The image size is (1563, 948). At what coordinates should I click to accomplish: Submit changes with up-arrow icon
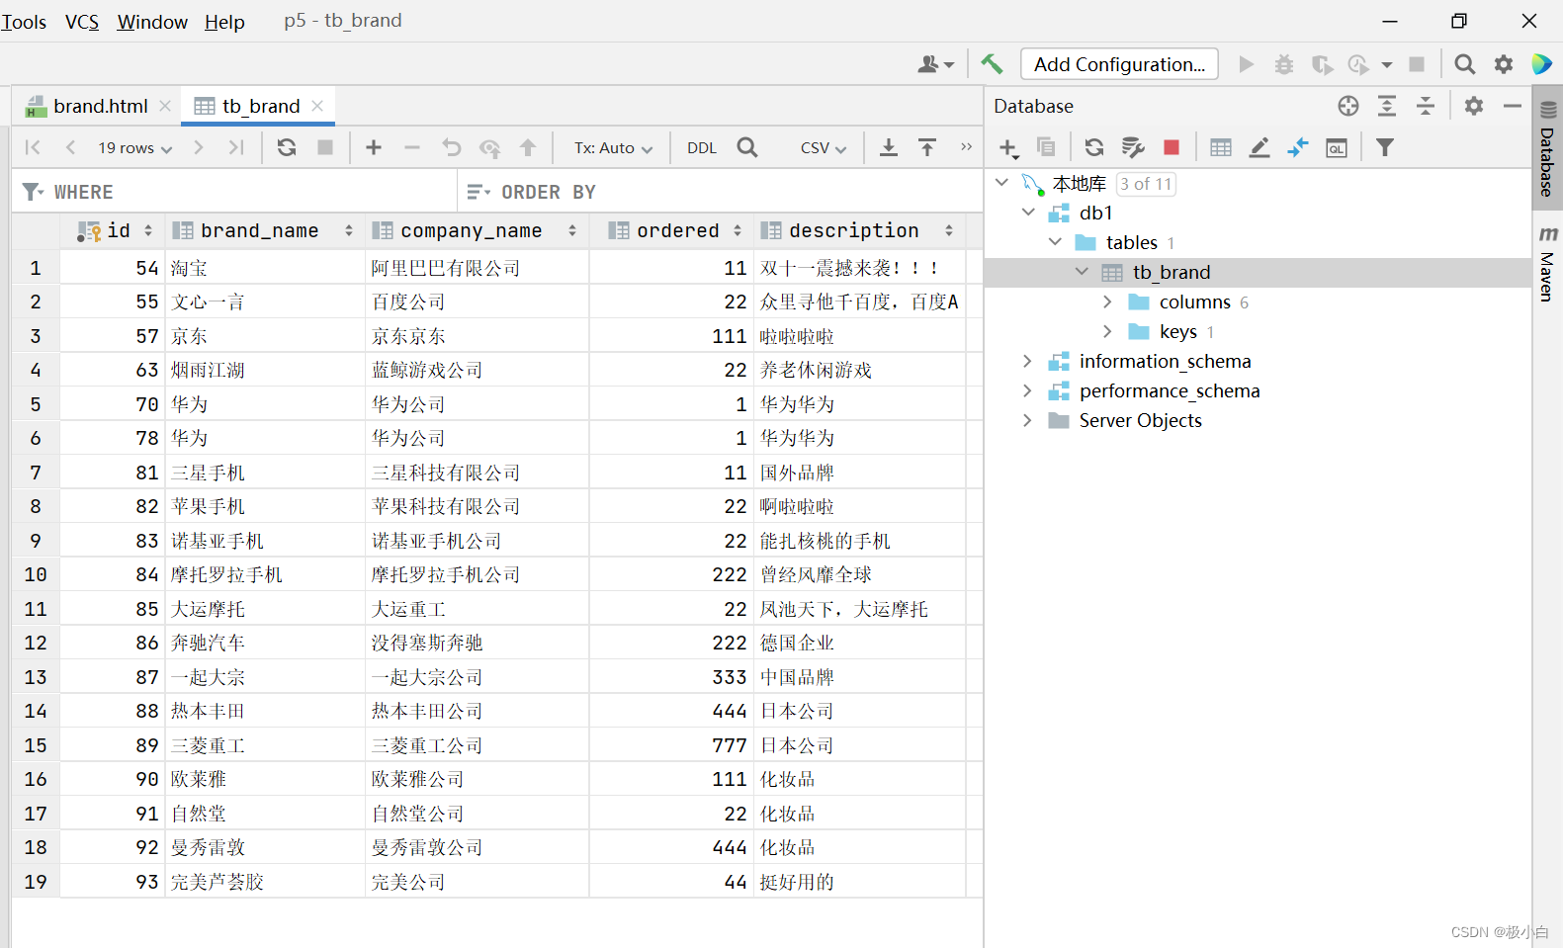point(528,147)
